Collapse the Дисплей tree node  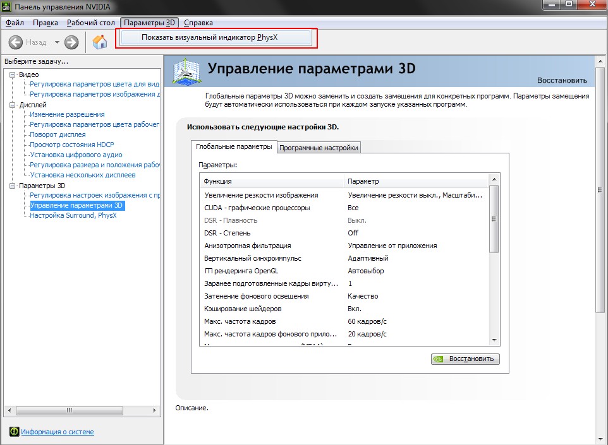pos(13,105)
